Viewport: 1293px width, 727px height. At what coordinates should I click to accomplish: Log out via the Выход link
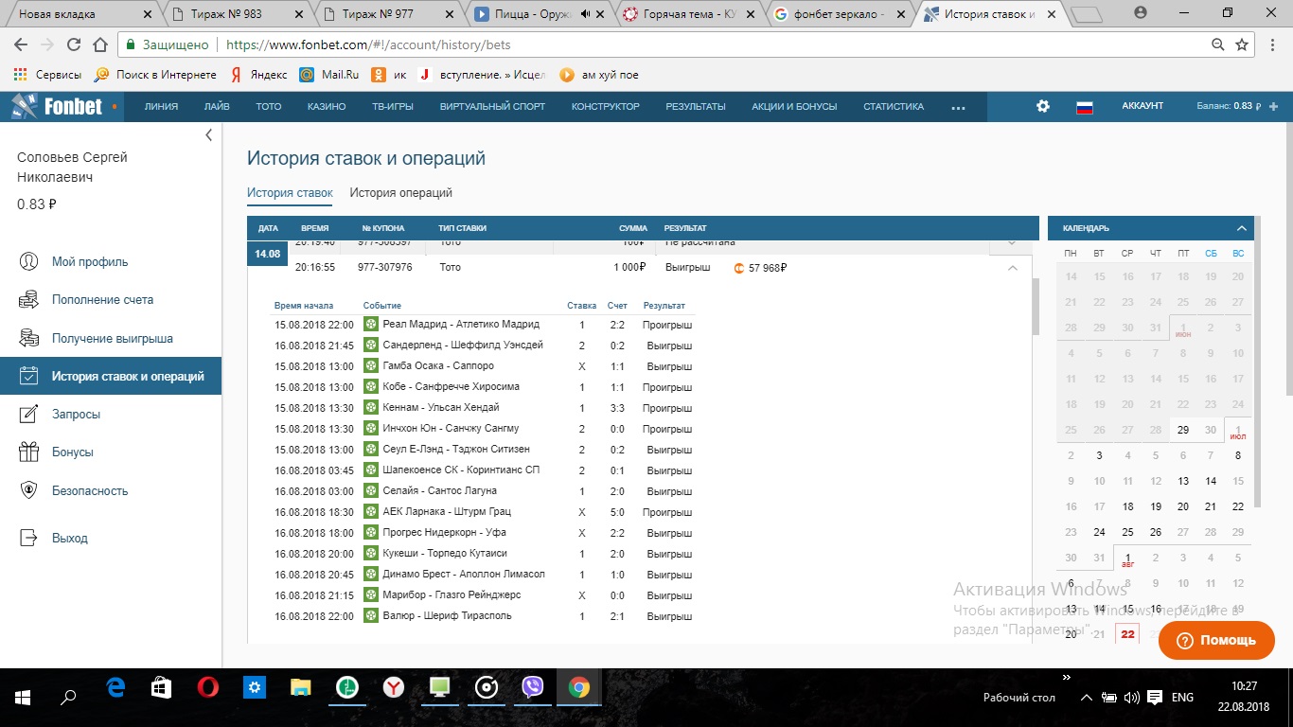tap(70, 538)
